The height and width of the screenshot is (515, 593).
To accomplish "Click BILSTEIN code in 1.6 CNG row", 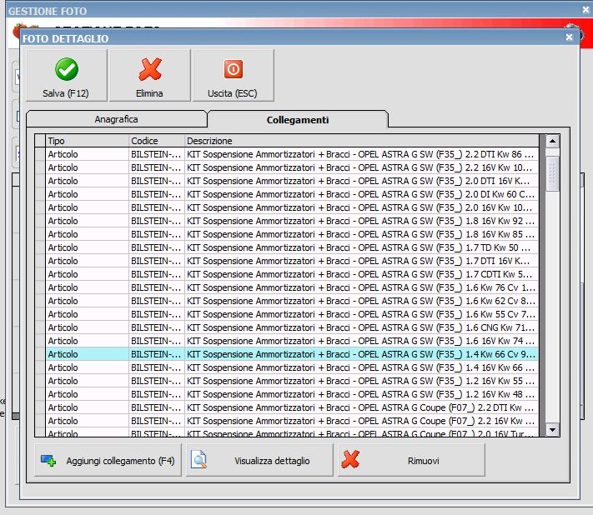I will [157, 327].
